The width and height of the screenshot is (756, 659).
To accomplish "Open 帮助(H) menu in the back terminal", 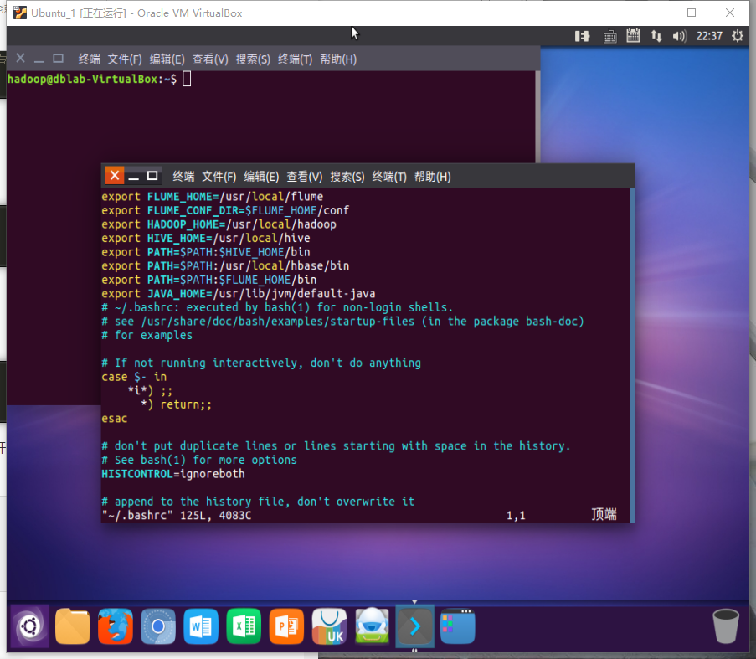I will (x=338, y=59).
